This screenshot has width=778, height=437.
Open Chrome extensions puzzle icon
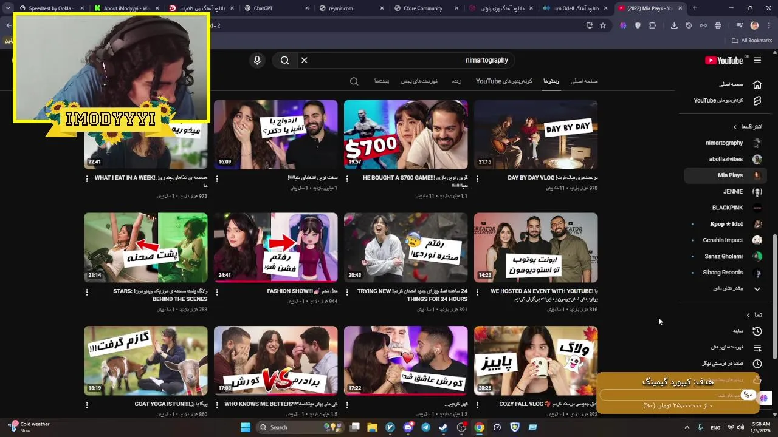653,25
